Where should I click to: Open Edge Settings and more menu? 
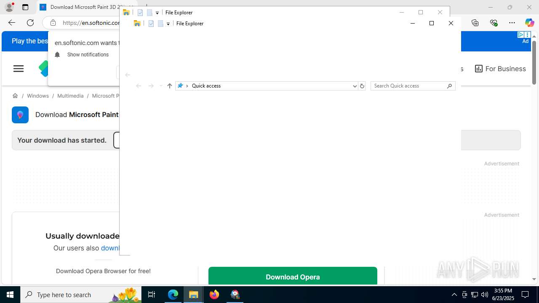(512, 23)
